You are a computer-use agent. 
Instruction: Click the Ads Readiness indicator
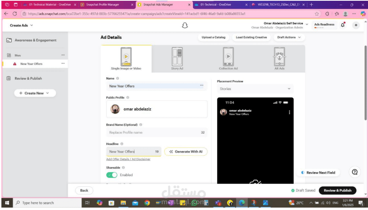324,25
